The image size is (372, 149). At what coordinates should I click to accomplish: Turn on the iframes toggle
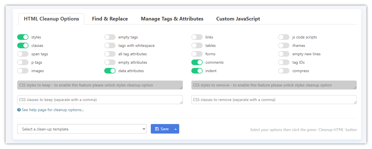[284, 45]
